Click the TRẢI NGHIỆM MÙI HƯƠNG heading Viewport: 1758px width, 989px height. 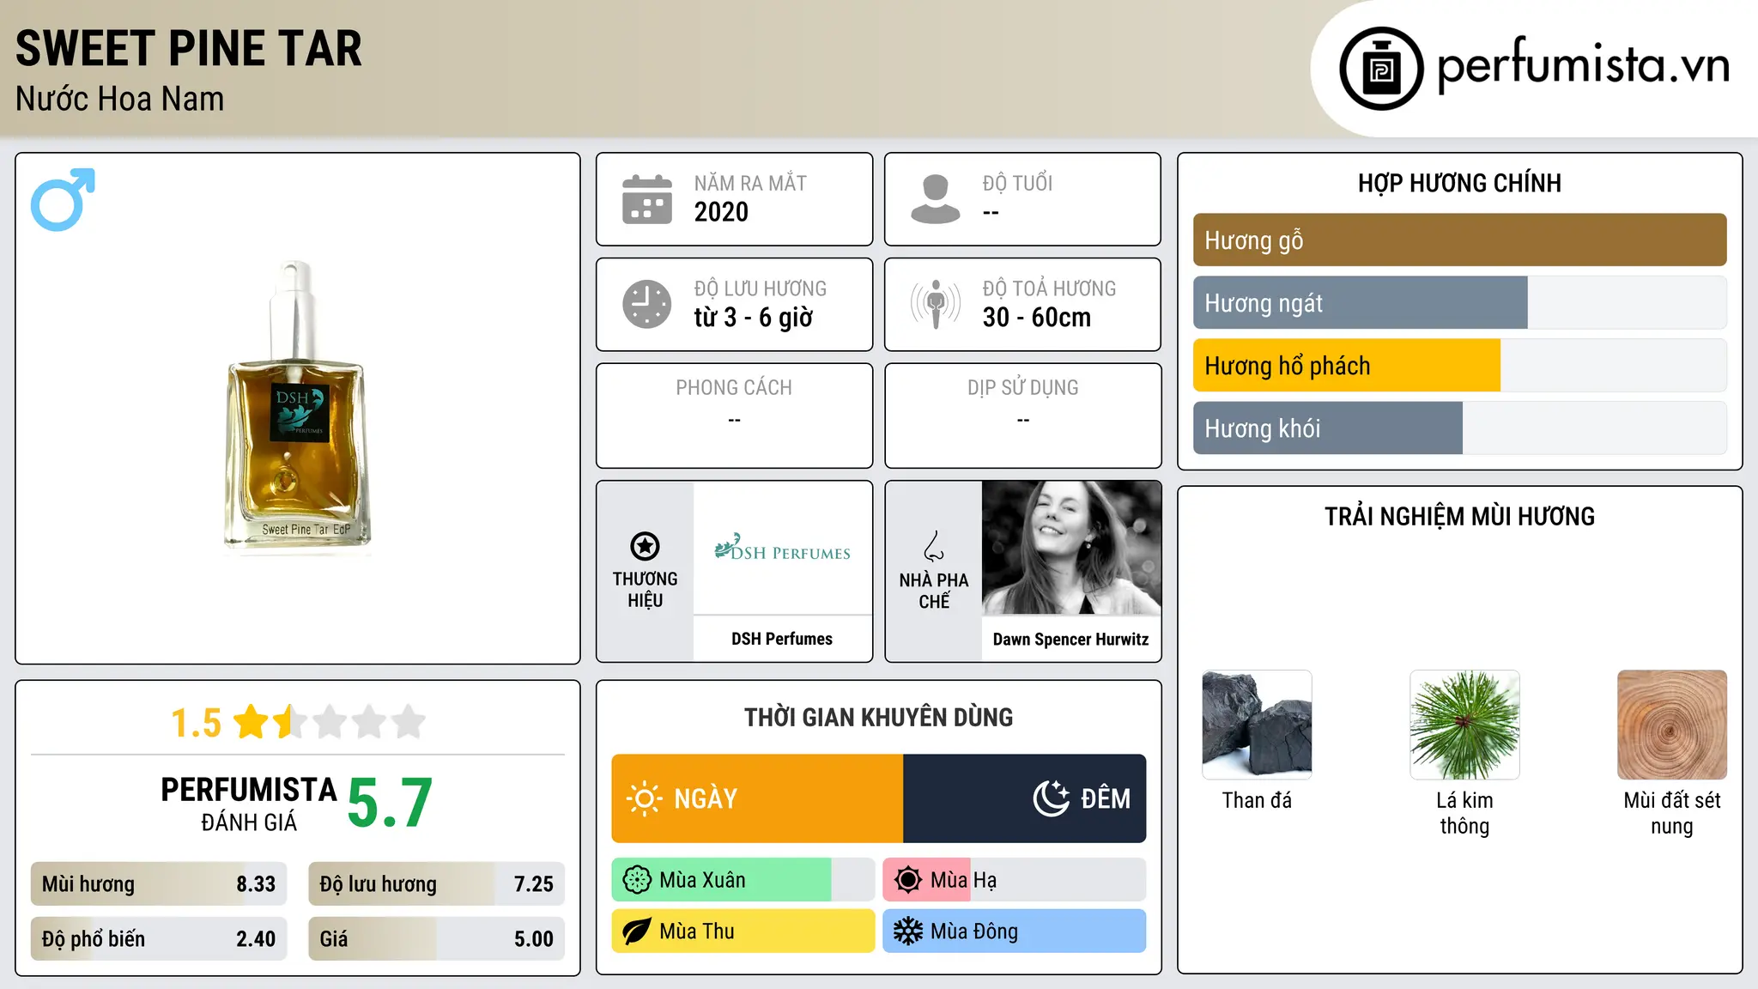click(x=1459, y=516)
